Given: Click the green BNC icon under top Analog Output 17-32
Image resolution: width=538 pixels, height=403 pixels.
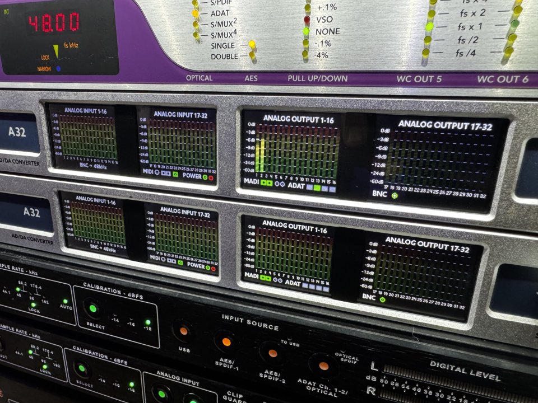Looking at the screenshot, I should point(395,196).
